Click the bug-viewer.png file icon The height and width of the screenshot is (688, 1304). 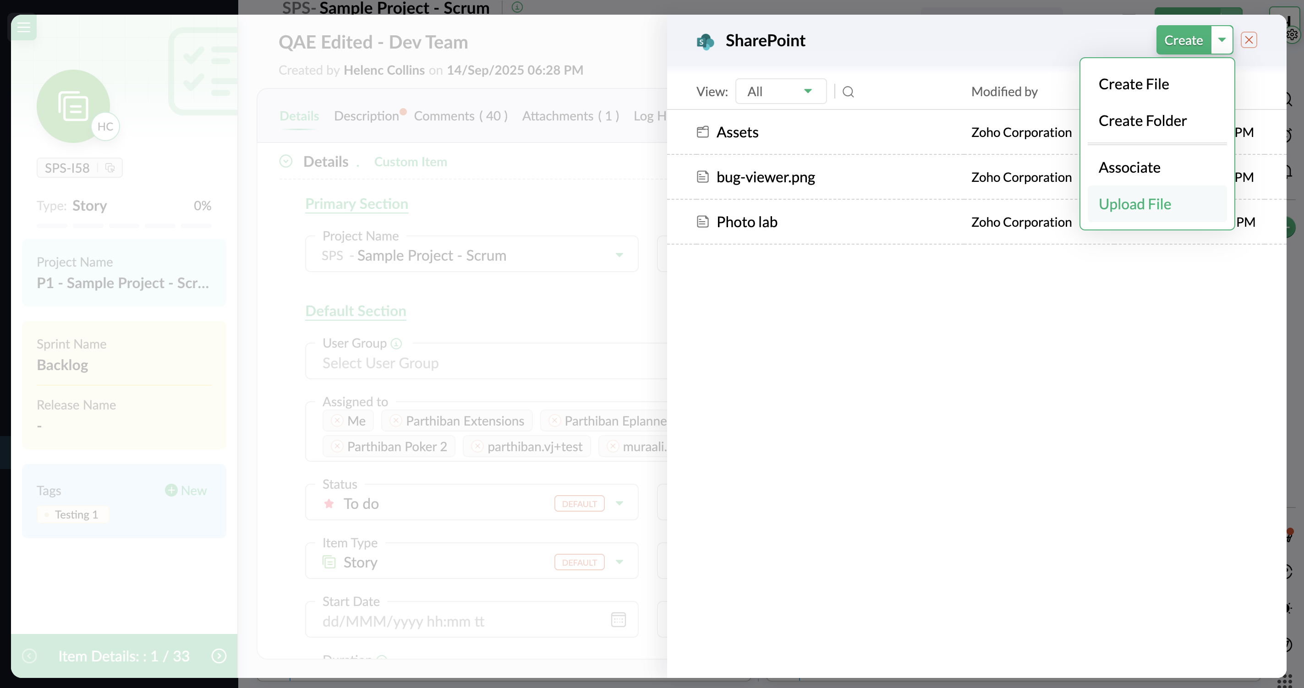[x=702, y=176]
